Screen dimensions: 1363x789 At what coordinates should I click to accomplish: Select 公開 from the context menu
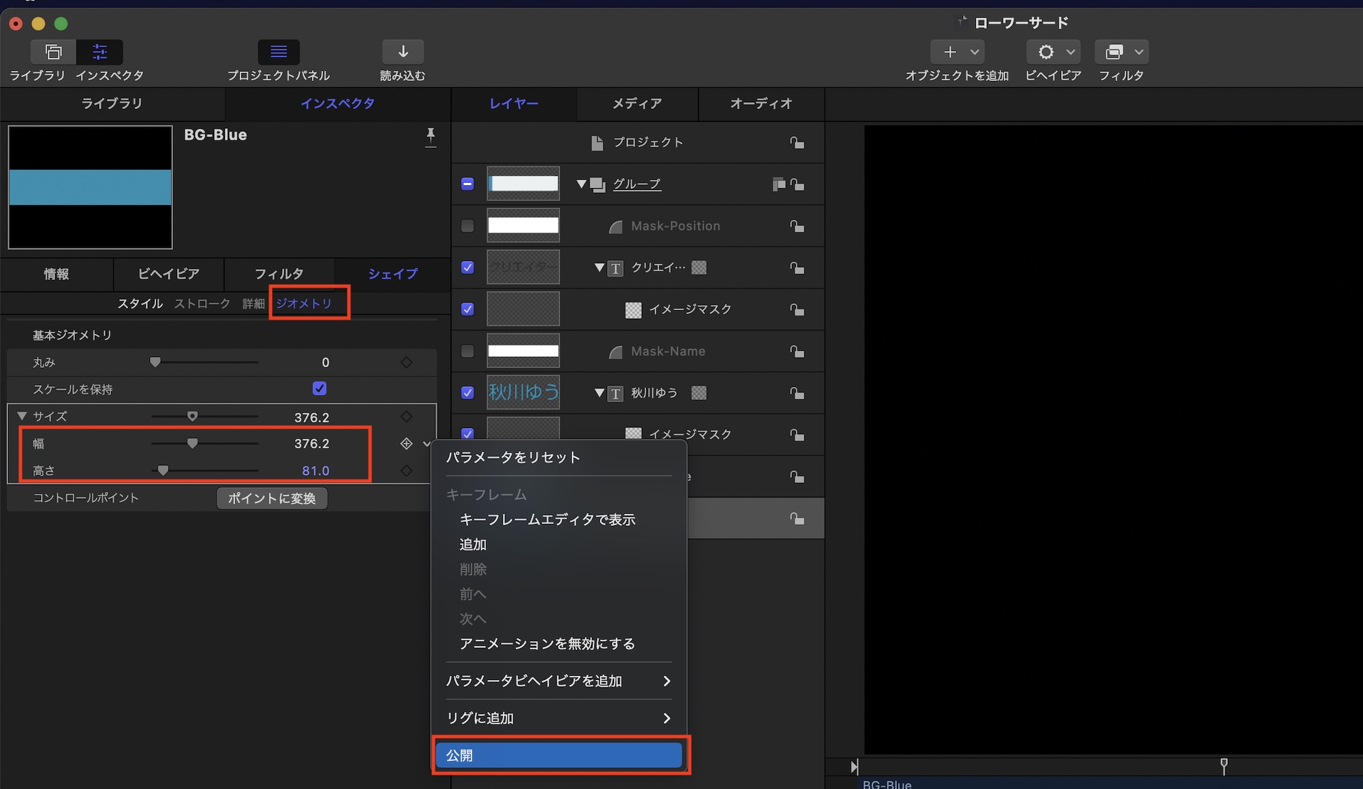click(x=558, y=755)
